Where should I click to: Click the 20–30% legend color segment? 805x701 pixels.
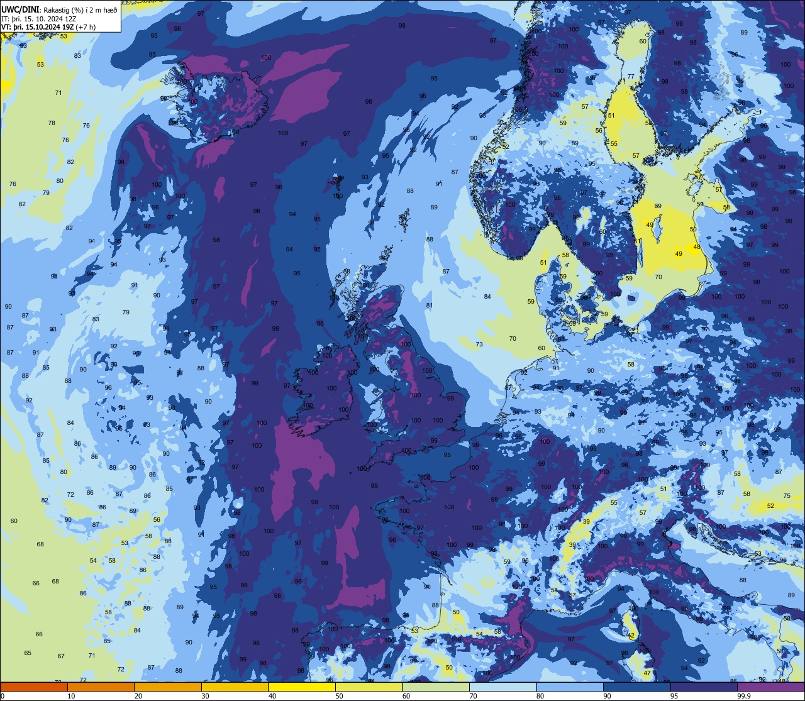tap(168, 687)
